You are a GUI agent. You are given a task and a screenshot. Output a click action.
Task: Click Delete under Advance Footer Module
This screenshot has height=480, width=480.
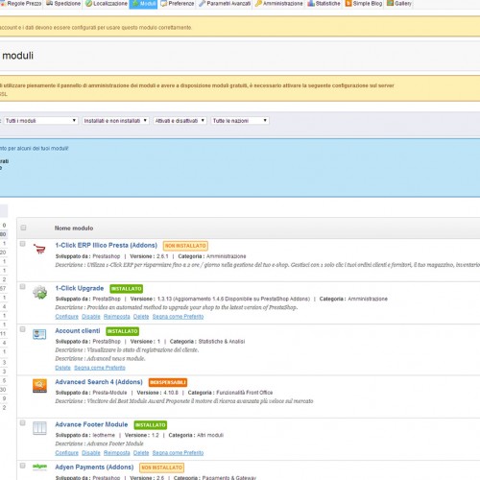coord(141,453)
